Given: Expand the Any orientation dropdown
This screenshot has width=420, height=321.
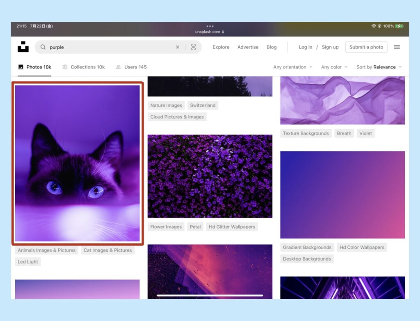Looking at the screenshot, I should [293, 67].
